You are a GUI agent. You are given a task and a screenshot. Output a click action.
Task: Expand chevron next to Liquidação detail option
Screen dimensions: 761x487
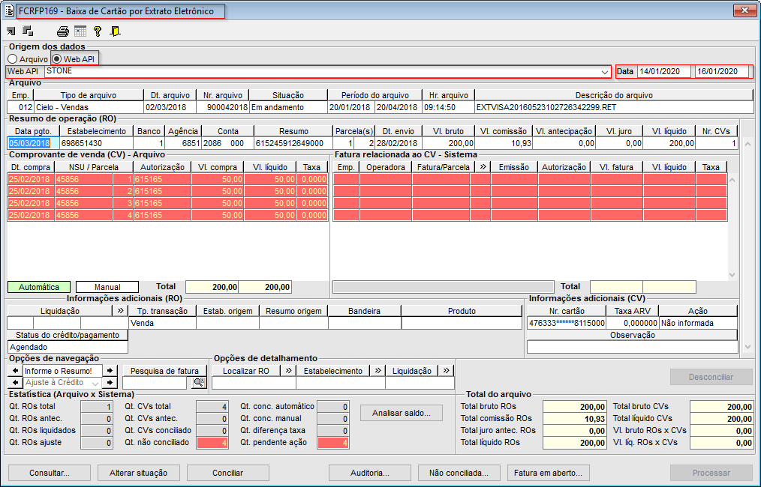(x=446, y=371)
